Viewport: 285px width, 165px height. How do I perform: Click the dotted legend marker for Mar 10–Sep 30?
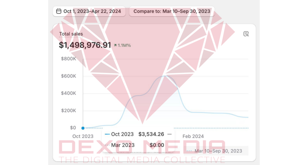[189, 151]
